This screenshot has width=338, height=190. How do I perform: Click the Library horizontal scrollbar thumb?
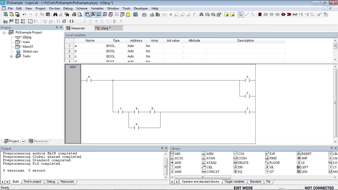point(203,177)
